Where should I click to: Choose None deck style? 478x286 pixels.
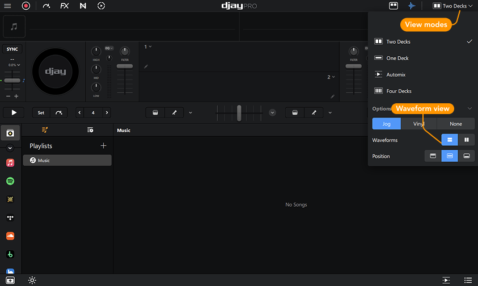456,124
